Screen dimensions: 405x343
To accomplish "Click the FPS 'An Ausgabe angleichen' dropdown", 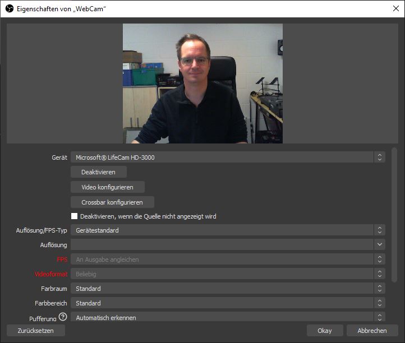I will [x=227, y=259].
